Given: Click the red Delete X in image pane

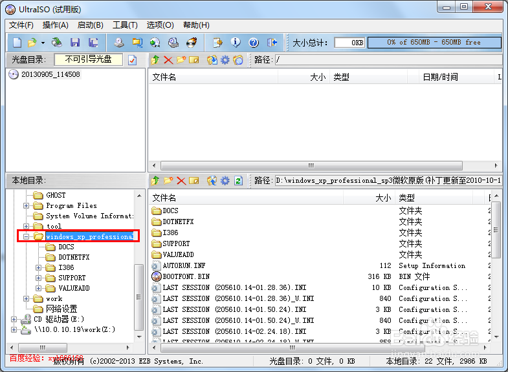Looking at the screenshot, I should 168,60.
